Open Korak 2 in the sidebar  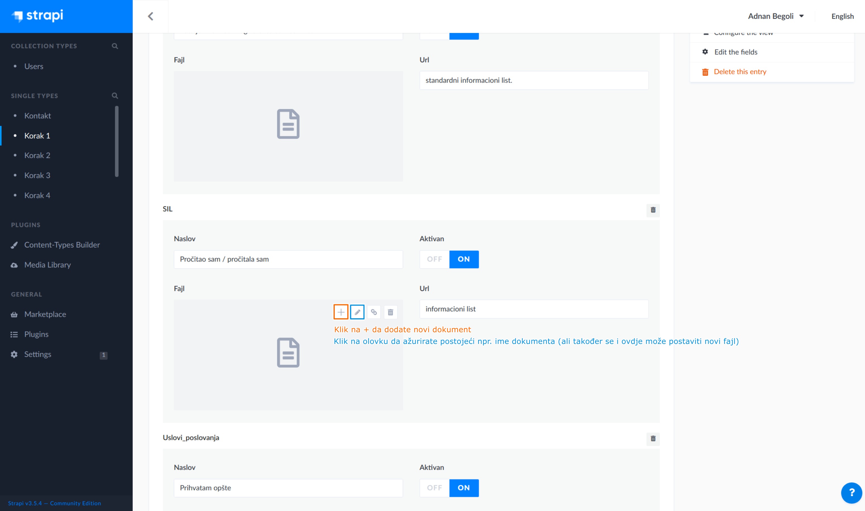37,155
